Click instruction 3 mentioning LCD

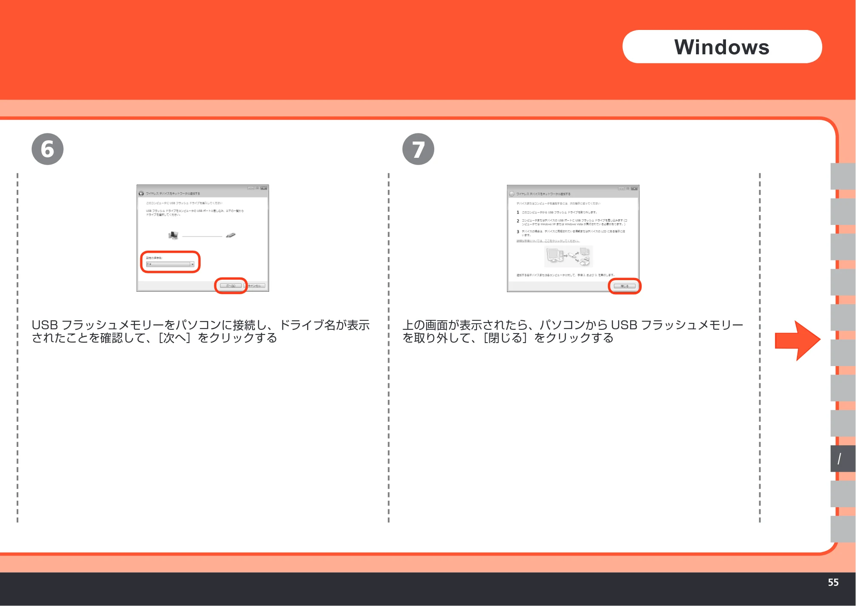tap(571, 233)
